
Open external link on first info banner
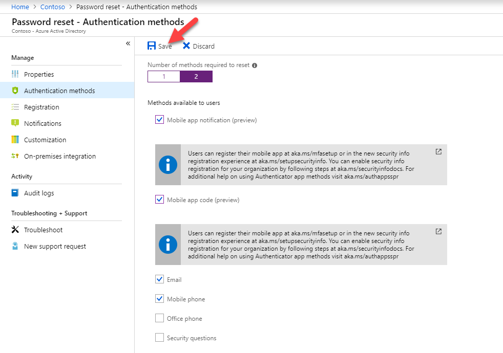point(438,152)
